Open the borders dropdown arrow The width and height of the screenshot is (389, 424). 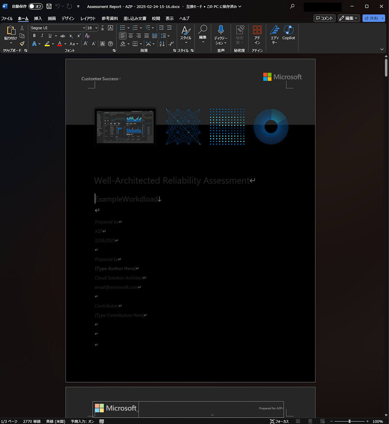point(141,43)
